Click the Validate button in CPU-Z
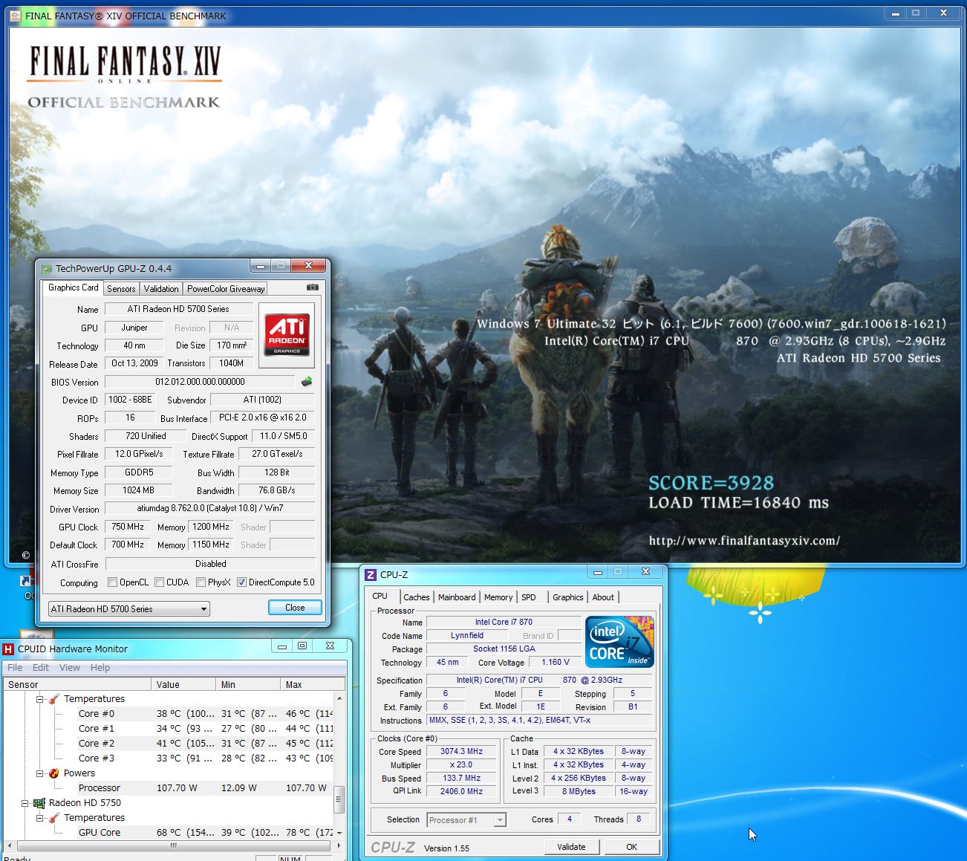 [x=571, y=847]
